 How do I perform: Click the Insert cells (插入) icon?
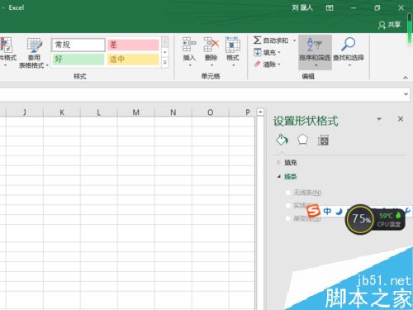point(189,45)
